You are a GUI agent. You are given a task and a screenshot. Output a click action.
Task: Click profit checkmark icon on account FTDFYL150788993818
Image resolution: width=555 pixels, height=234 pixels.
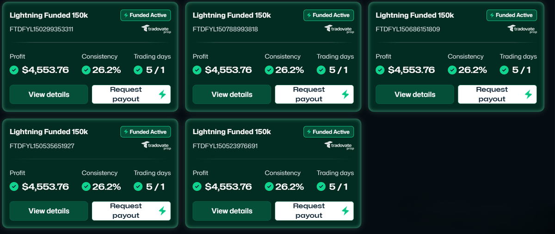click(x=197, y=70)
